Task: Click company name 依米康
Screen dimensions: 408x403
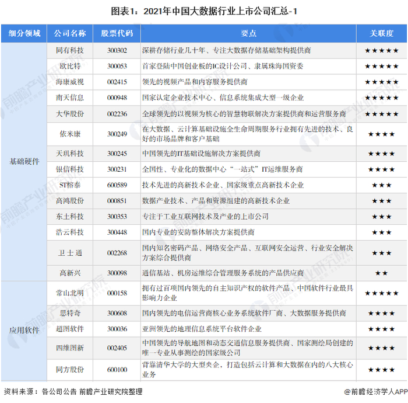Action: [70, 134]
